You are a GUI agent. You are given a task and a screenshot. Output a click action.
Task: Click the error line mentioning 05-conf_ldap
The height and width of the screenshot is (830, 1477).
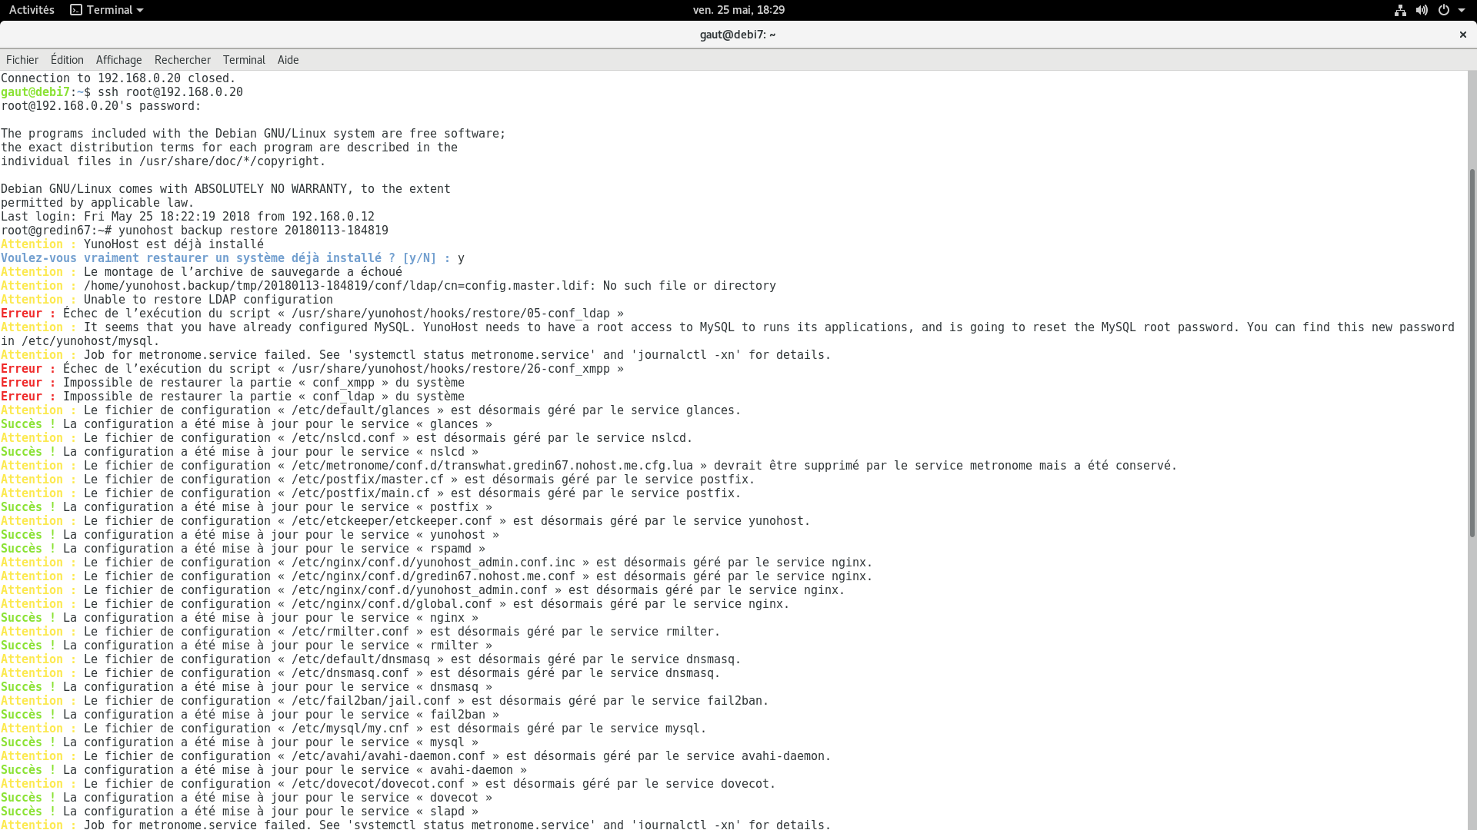click(312, 314)
